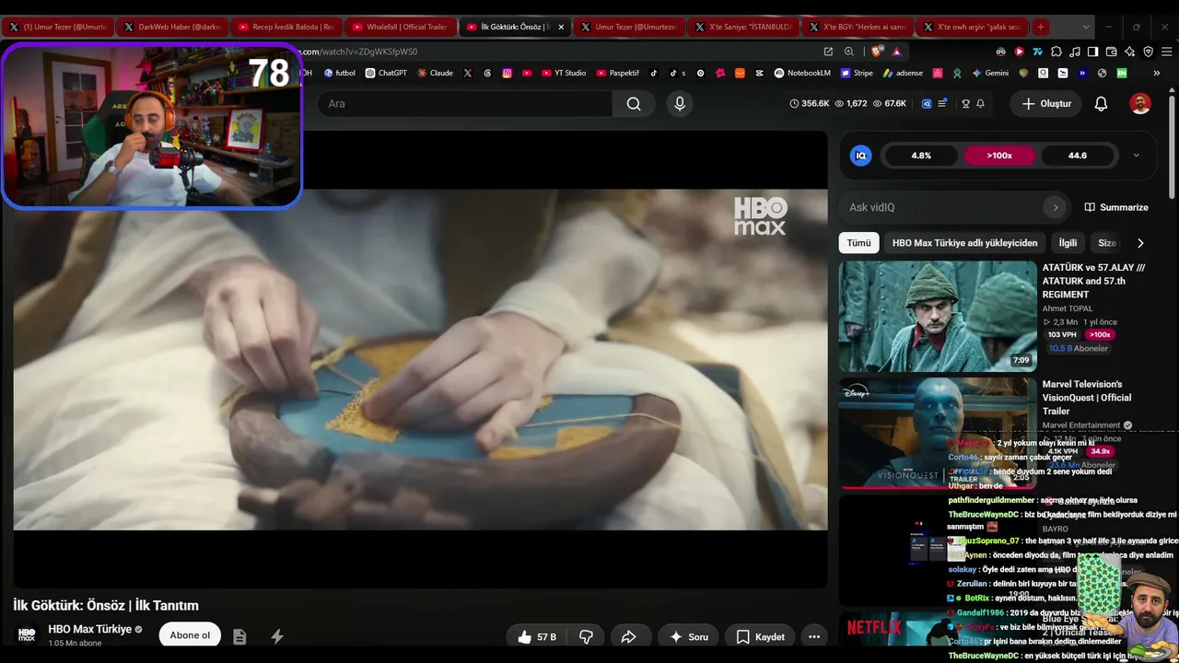Image resolution: width=1179 pixels, height=663 pixels.
Task: Click the Ara search input field
Action: pyautogui.click(x=465, y=104)
